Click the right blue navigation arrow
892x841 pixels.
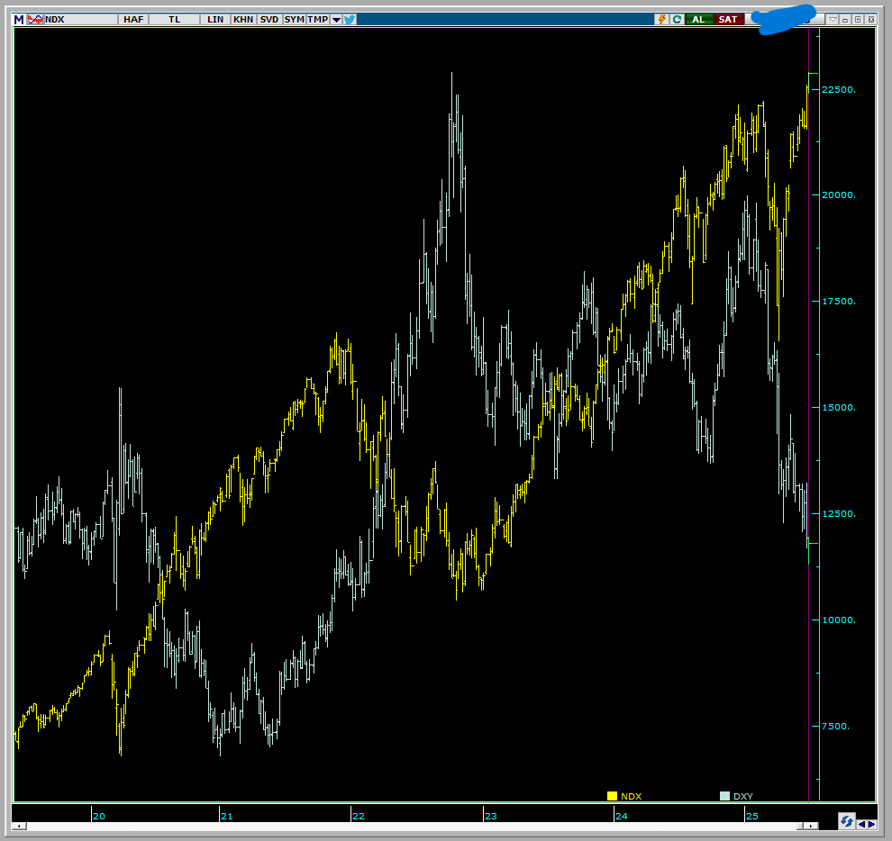point(871,823)
